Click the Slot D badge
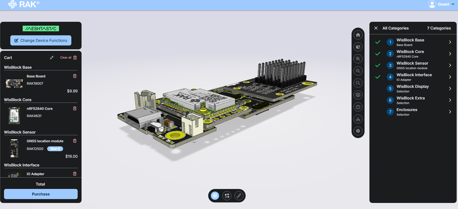This screenshot has height=209, width=458. [55, 149]
